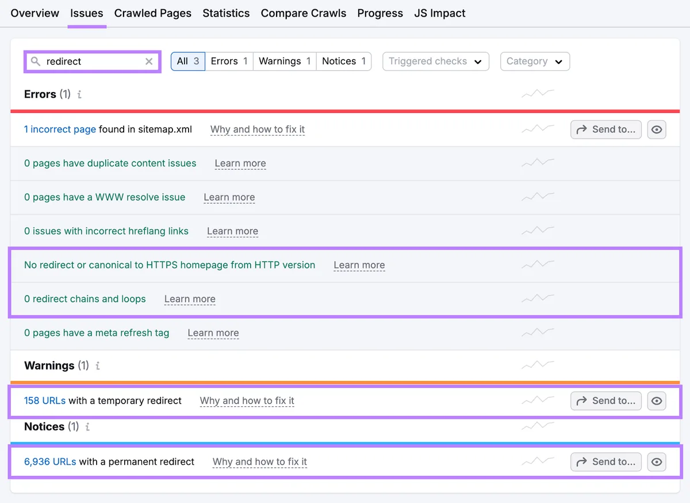Image resolution: width=690 pixels, height=503 pixels.
Task: Go to the Statistics tab
Action: click(226, 13)
